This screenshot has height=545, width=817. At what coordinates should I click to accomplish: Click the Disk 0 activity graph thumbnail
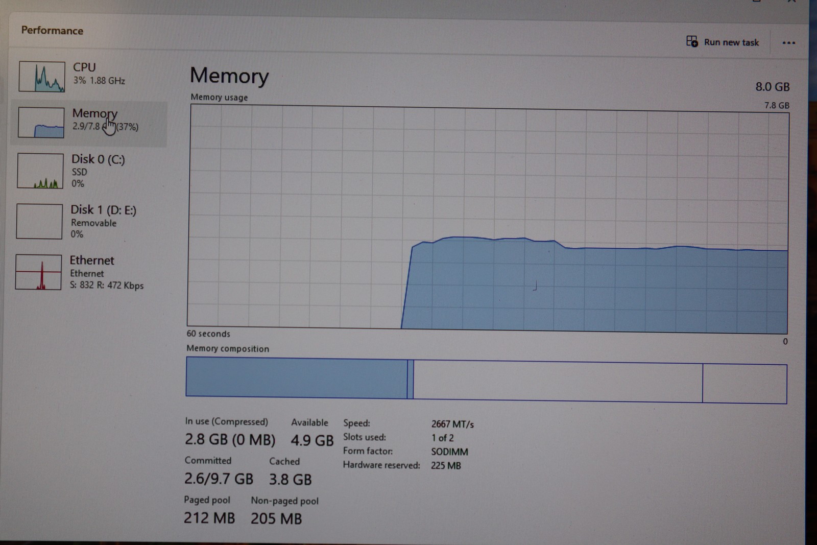40,171
